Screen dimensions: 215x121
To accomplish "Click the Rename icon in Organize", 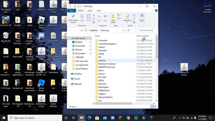I will tap(105, 21).
